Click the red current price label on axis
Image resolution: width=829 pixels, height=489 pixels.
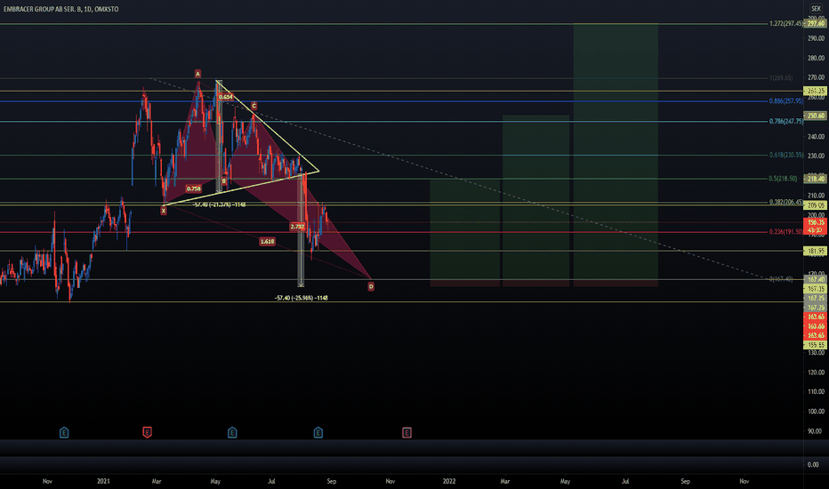point(816,226)
